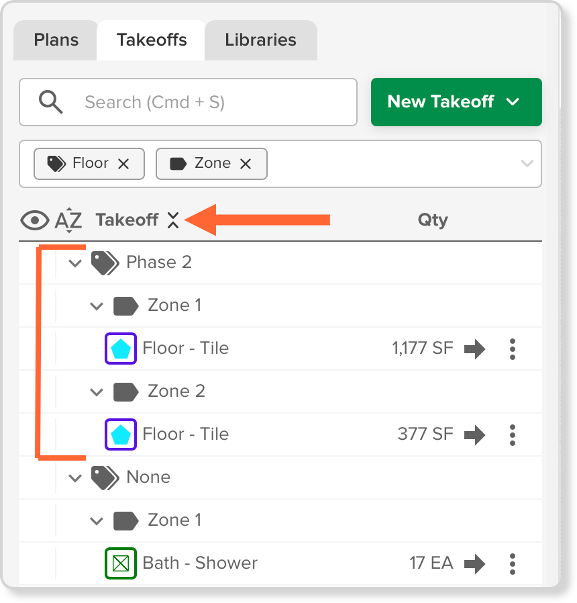Viewport: 577px width, 603px height.
Task: Switch to the Plans tab
Action: [56, 40]
